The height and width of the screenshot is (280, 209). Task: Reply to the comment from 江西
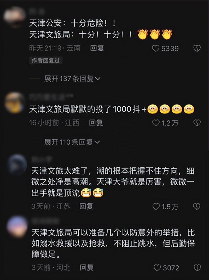96,123
